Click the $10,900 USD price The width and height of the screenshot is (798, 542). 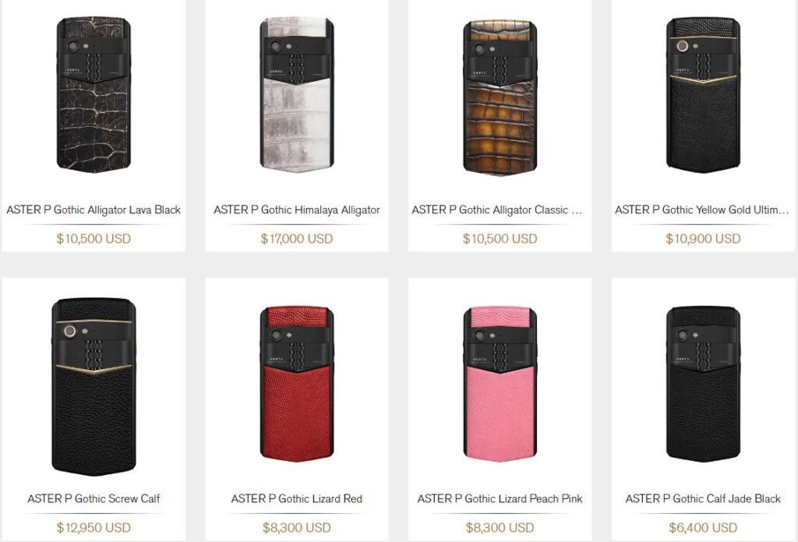tap(703, 238)
